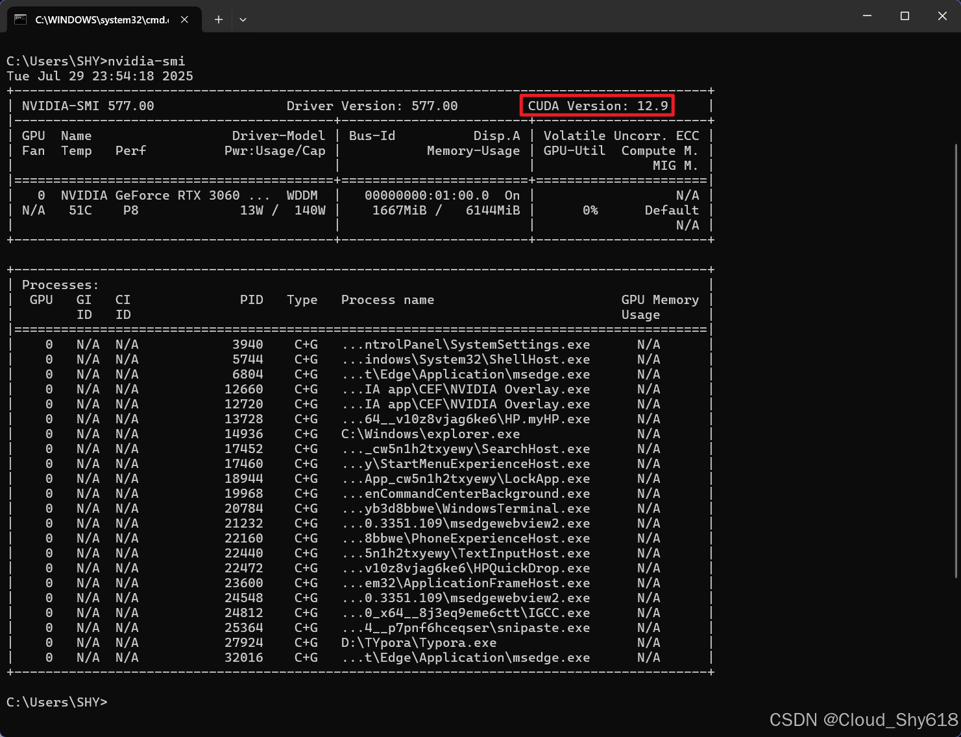Expand the new-tab profiles dropdown chevron
961x737 pixels.
coord(243,19)
